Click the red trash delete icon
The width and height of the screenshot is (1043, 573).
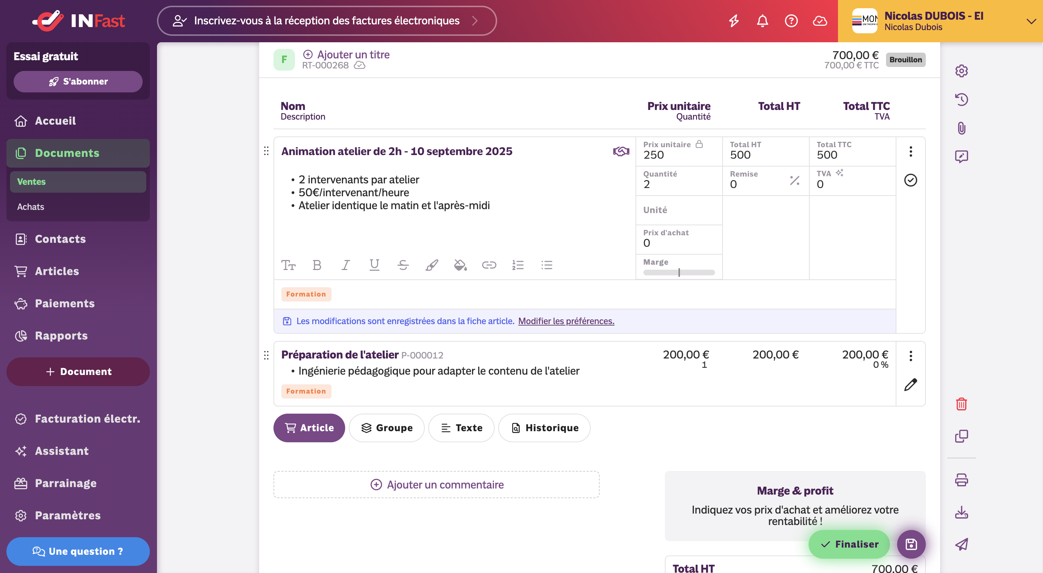coord(961,404)
